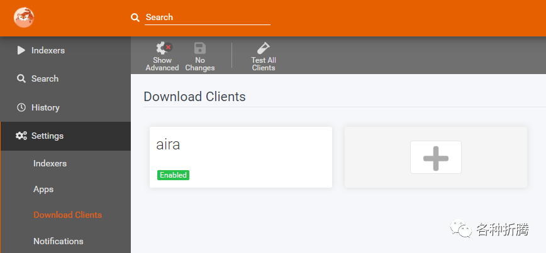Image resolution: width=546 pixels, height=253 pixels.
Task: Click the Download Clients page heading
Action: tap(194, 96)
